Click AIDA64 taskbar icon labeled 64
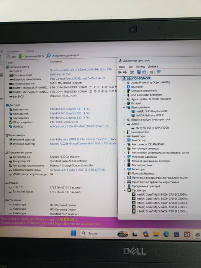Screen dimensions: 201x268 click(x=187, y=234)
